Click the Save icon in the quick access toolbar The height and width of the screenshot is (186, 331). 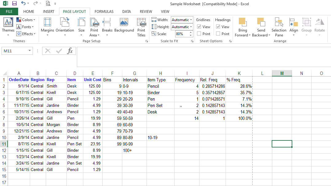[14, 4]
